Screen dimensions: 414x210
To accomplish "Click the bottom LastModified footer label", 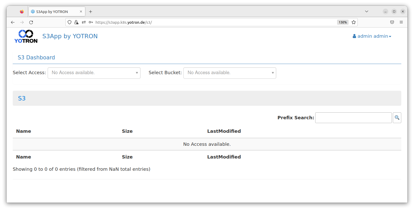I will (x=224, y=157).
